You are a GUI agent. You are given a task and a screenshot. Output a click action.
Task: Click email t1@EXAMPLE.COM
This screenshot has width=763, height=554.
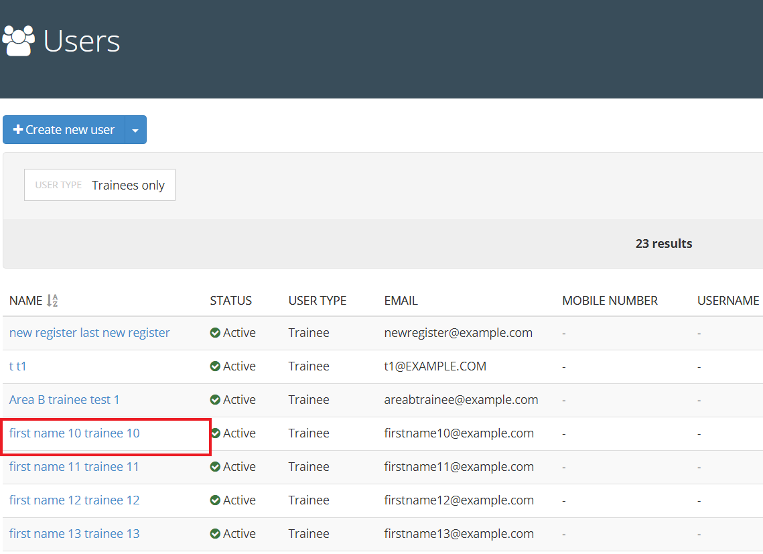coord(435,366)
